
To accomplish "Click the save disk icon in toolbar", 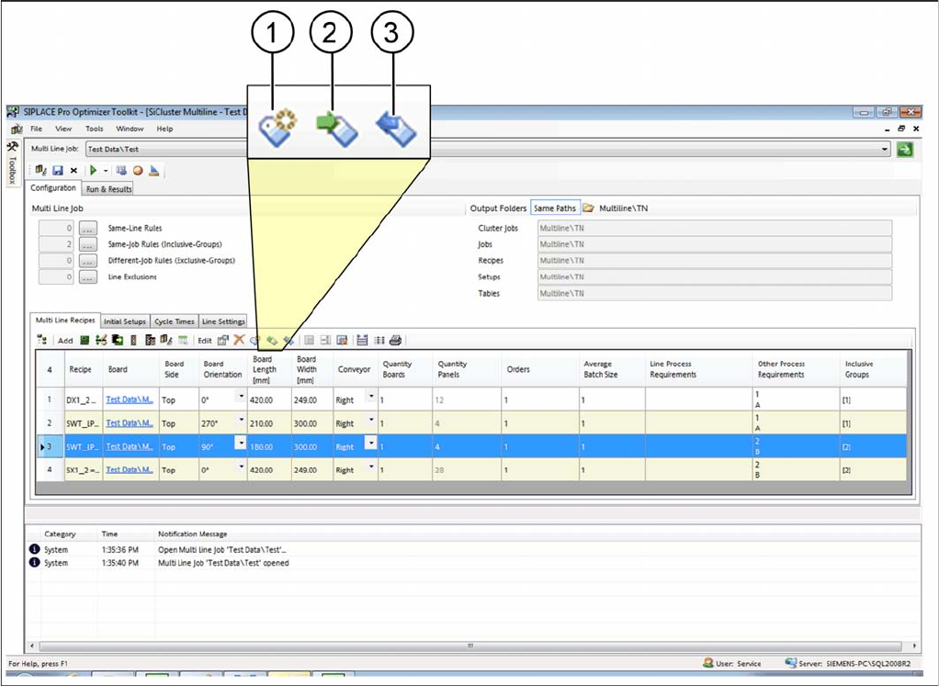I will click(57, 171).
